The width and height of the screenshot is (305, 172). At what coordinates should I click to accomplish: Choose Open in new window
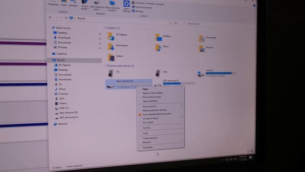(x=152, y=93)
